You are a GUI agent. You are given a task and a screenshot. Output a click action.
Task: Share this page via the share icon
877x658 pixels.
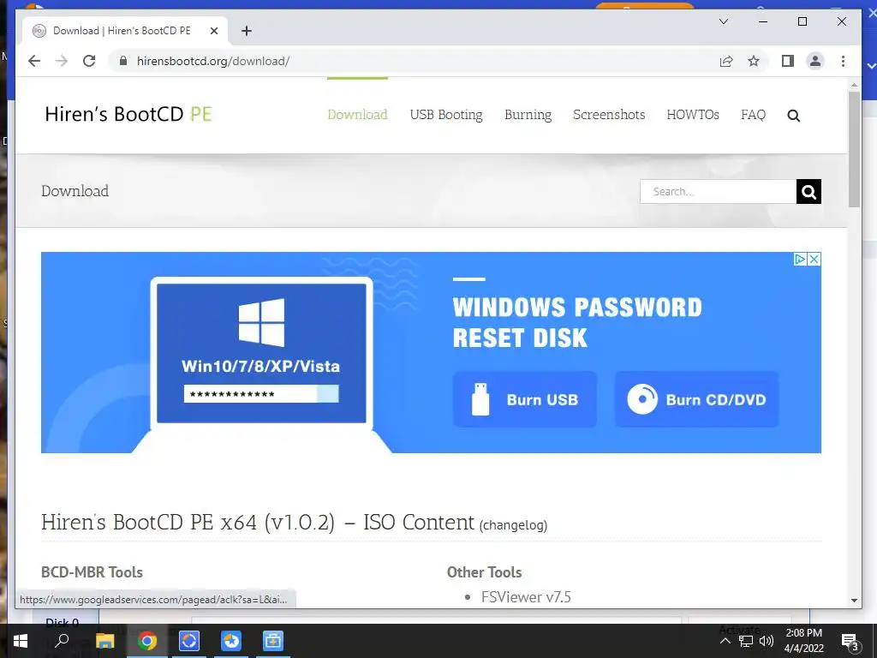[726, 61]
